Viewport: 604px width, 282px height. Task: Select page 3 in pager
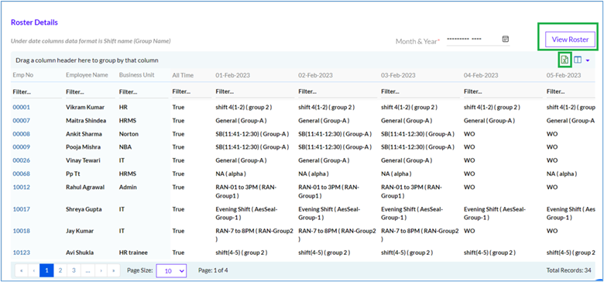[74, 270]
